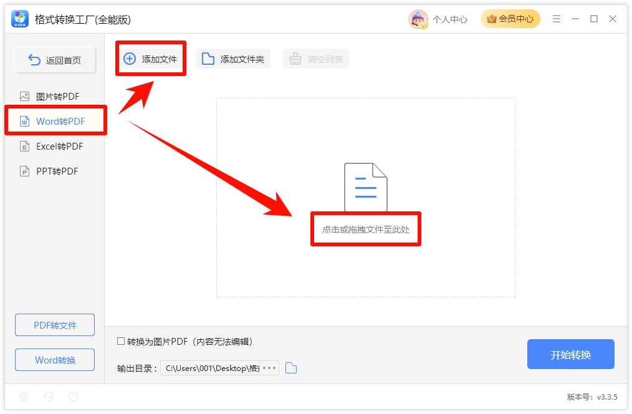Click 点击或拖拽文件至此处 text
Viewport: 632px width, 414px height.
coord(366,229)
